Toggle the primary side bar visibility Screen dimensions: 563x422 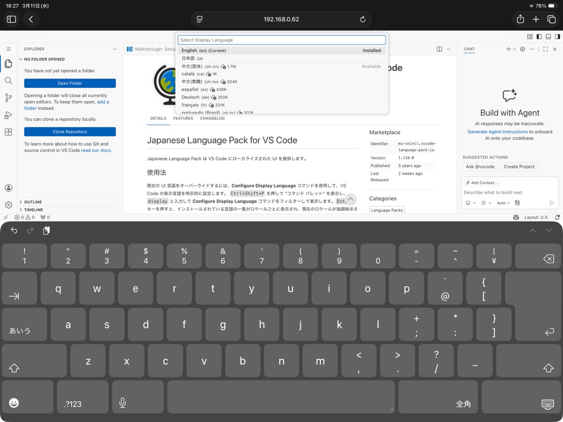[539, 37]
